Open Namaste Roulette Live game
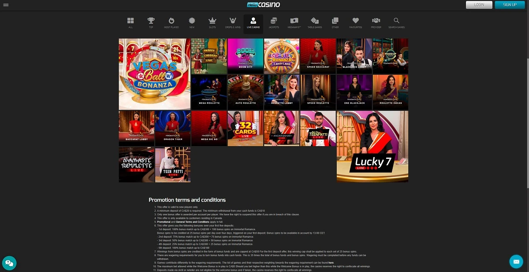Screen dimensions: 529x272 coord(137,165)
